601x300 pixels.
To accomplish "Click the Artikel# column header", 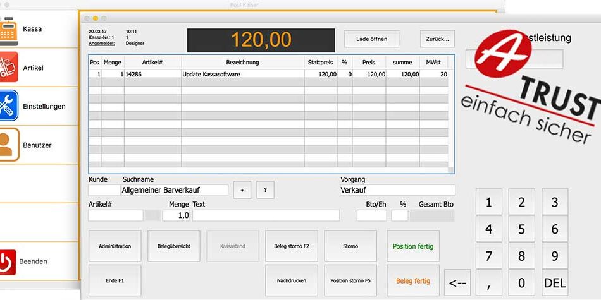I will pyautogui.click(x=152, y=63).
